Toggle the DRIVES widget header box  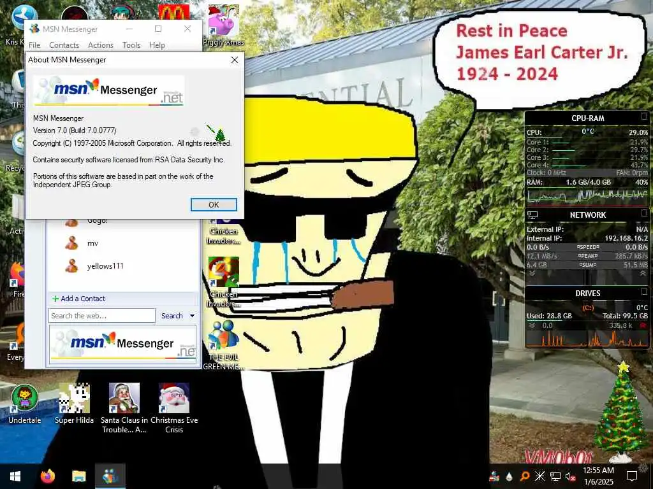pos(644,291)
